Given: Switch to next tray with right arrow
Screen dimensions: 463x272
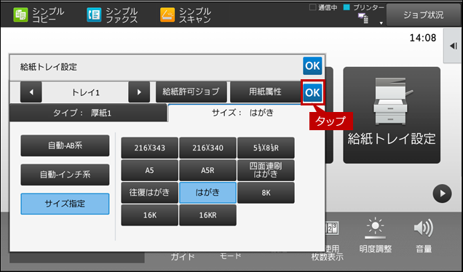Looking at the screenshot, I should [139, 92].
